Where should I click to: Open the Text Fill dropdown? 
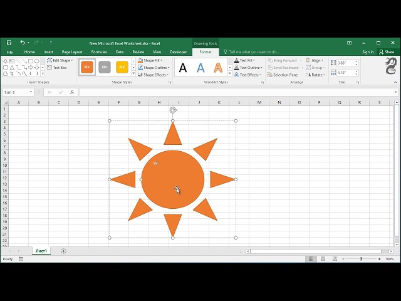245,60
